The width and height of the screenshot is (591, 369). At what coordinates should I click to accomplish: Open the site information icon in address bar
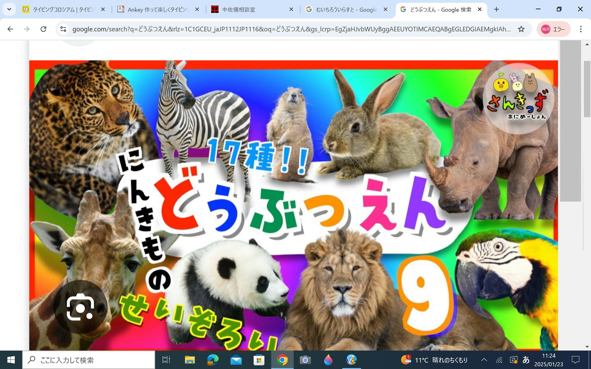tap(63, 29)
